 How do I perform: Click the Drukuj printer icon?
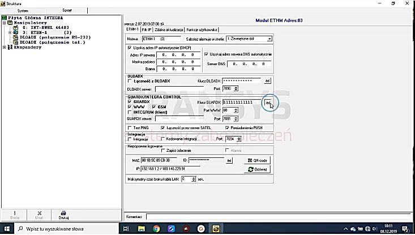click(63, 215)
